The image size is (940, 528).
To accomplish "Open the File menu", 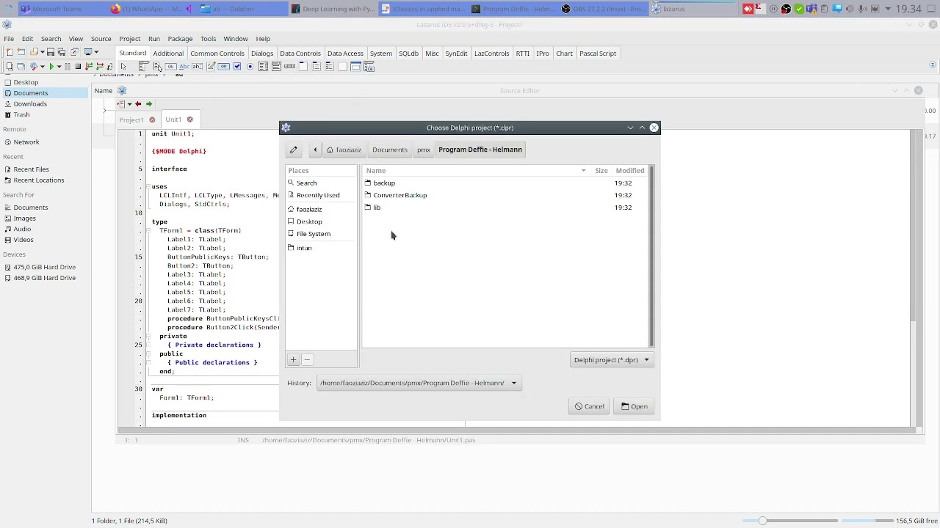I will [x=9, y=38].
